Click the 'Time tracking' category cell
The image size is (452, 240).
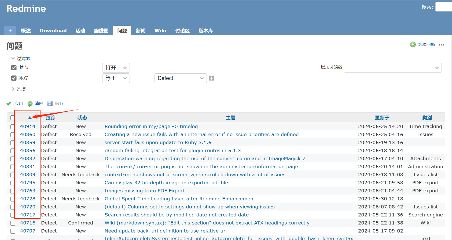click(425, 127)
